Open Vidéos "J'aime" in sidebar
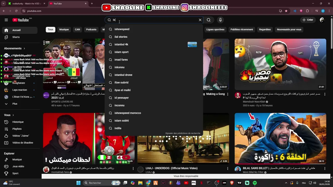The height and width of the screenshot is (187, 333). 20,136
